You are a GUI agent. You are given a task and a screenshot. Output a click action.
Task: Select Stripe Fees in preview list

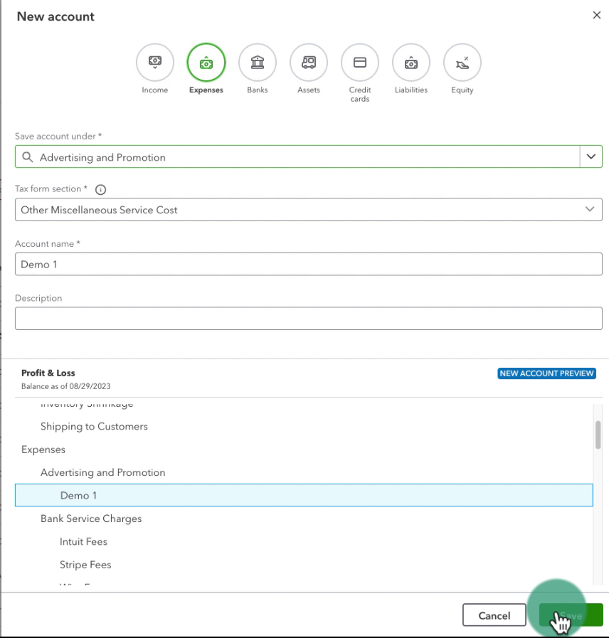click(x=85, y=565)
